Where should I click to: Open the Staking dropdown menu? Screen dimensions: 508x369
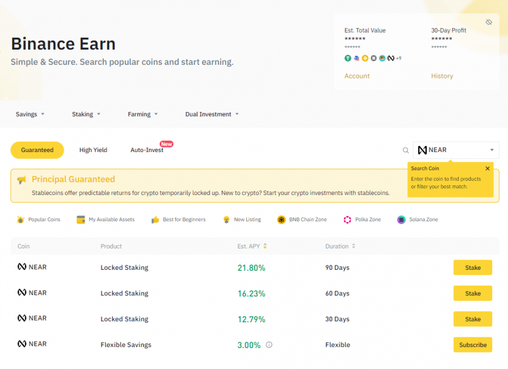[86, 114]
